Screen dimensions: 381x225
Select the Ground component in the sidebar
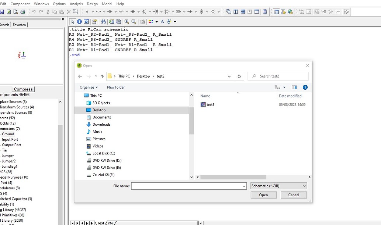click(x=8, y=134)
